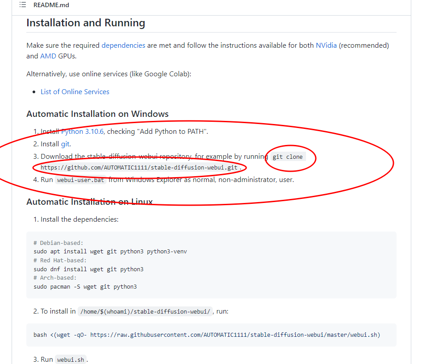Open the NVidia instructions link
Viewport: 426px width, 364px height.
pos(326,45)
